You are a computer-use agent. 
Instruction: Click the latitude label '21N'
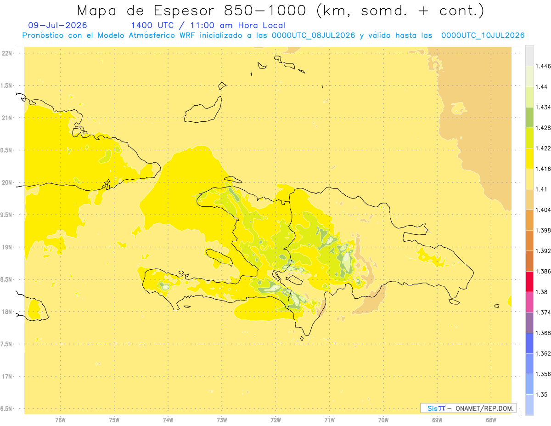tap(8, 118)
